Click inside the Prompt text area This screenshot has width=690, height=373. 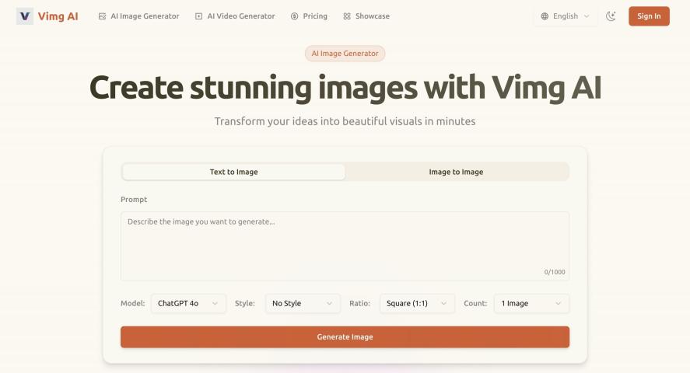click(x=345, y=245)
